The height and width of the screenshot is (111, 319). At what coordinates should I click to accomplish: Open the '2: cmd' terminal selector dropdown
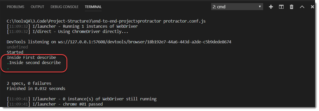(237, 7)
